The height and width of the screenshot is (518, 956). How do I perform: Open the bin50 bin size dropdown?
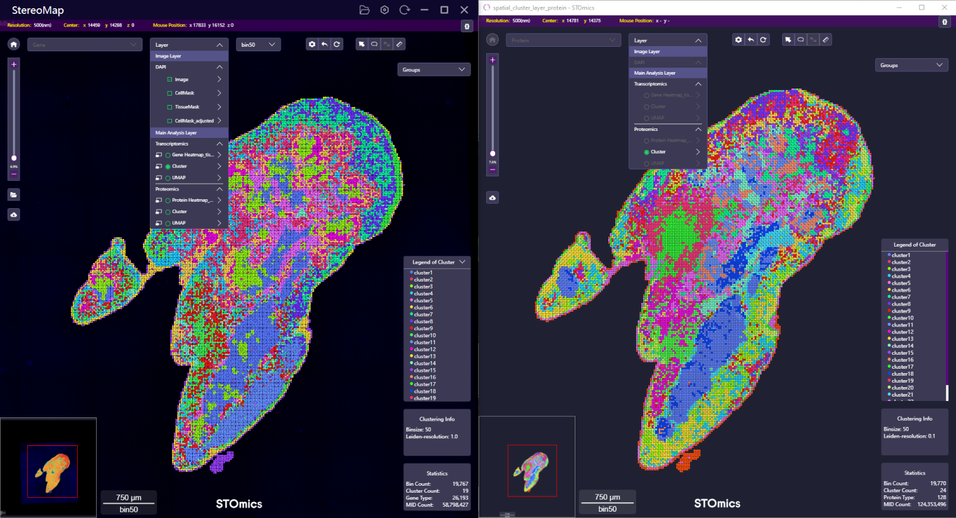(258, 45)
